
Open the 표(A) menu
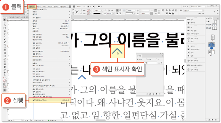44,7
